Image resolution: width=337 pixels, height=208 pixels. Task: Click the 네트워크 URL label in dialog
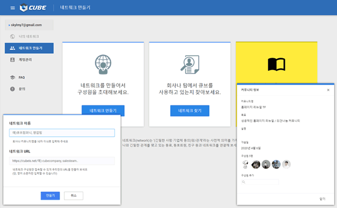[20, 151]
